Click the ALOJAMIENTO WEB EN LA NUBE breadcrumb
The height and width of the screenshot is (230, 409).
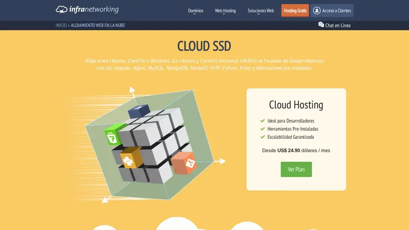click(98, 25)
